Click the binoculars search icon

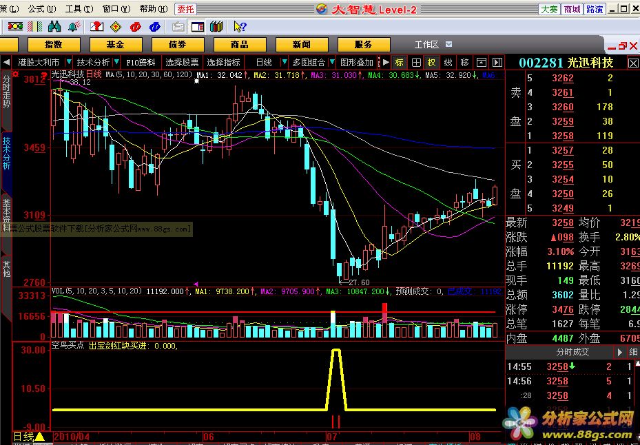click(54, 27)
